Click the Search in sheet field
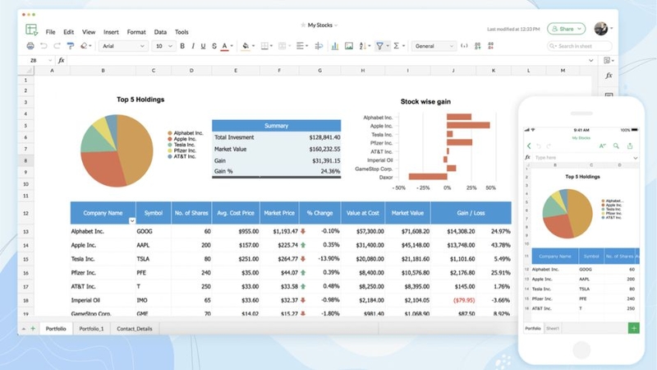Viewport: 657px width, 370px height. [580, 46]
